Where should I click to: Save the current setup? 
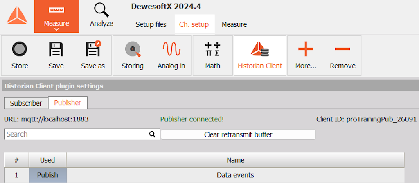click(x=56, y=55)
